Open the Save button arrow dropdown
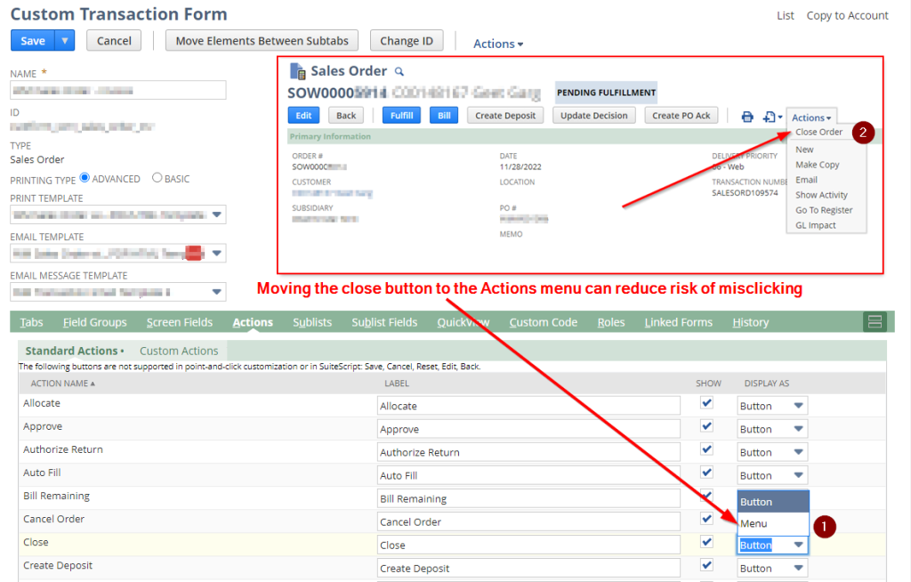The height and width of the screenshot is (582, 911). [x=64, y=41]
